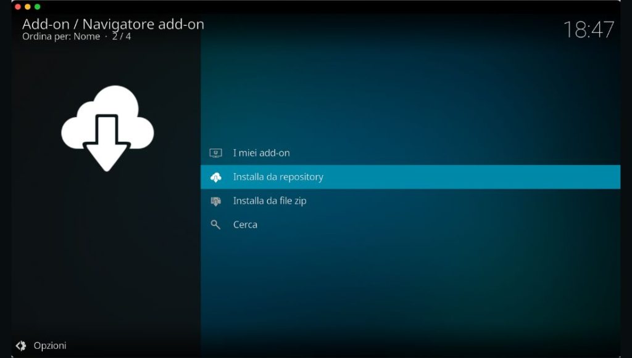632x358 pixels.
Task: Maximize the window with the green button
Action: click(x=38, y=7)
